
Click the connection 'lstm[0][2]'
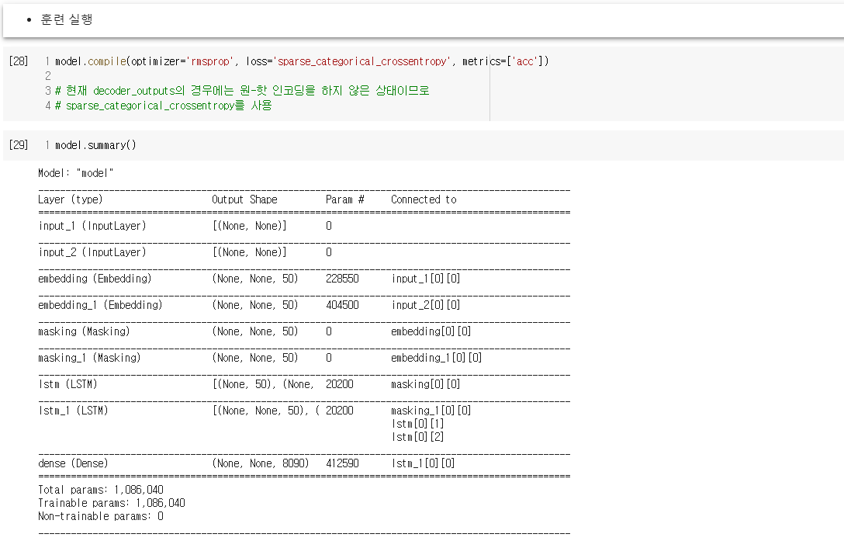click(417, 437)
